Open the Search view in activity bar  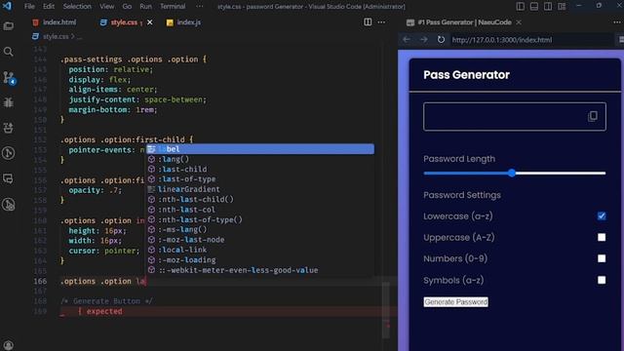pyautogui.click(x=9, y=52)
